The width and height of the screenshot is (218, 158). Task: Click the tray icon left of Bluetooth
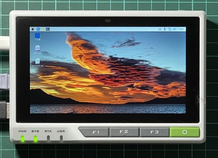coord(160,29)
